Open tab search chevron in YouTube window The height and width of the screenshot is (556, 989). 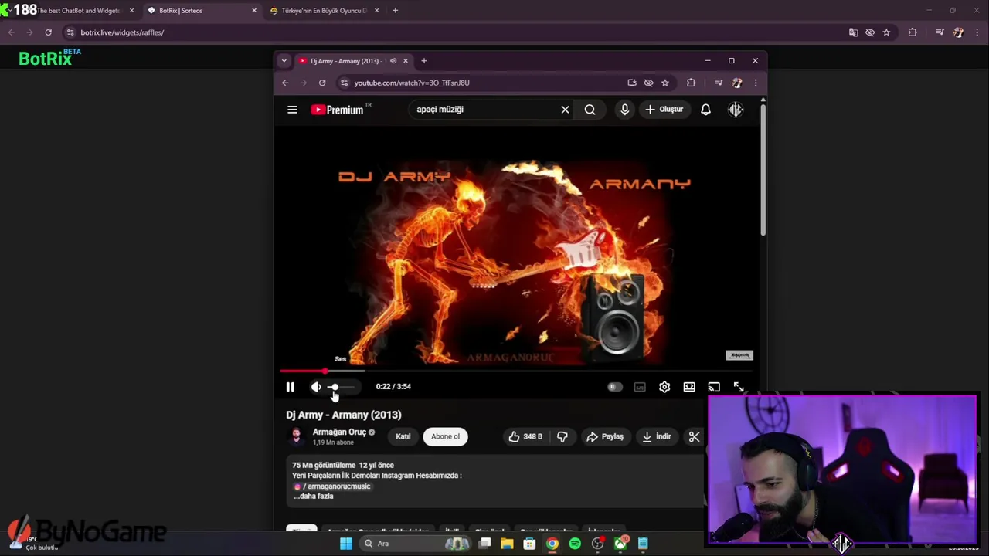[x=284, y=61]
